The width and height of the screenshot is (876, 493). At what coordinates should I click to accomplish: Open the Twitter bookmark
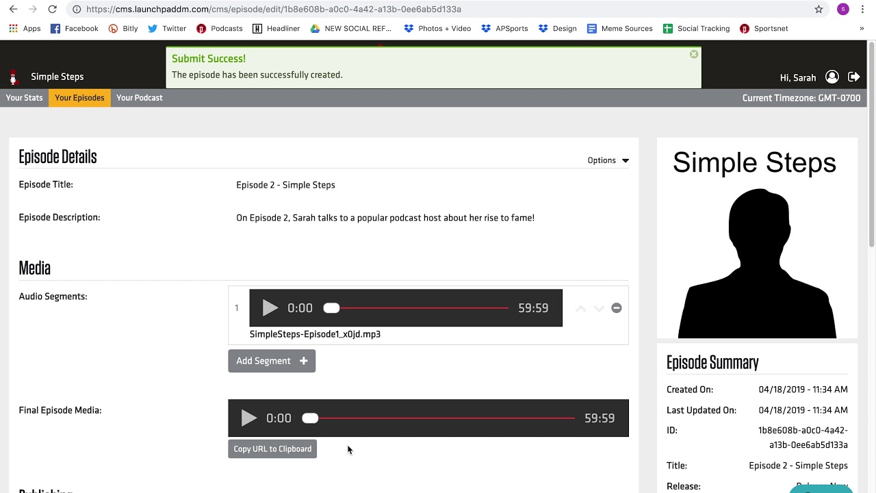click(167, 29)
